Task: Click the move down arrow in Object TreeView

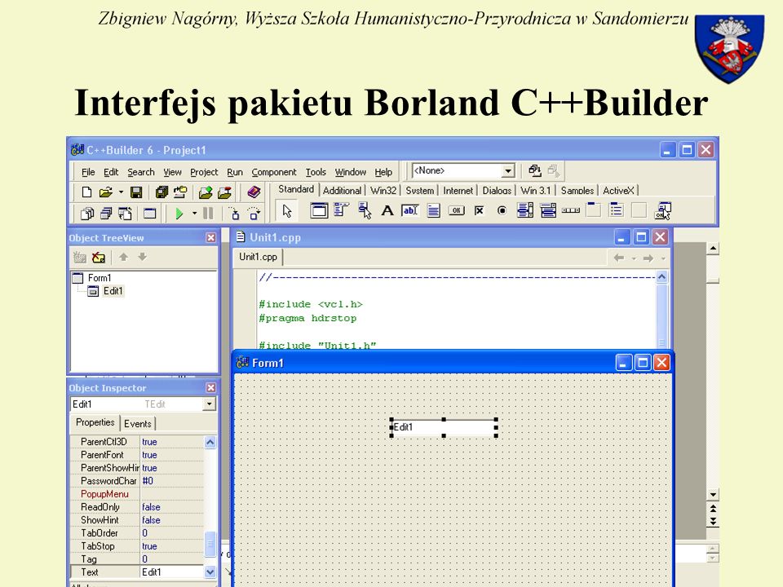Action: pyautogui.click(x=142, y=257)
